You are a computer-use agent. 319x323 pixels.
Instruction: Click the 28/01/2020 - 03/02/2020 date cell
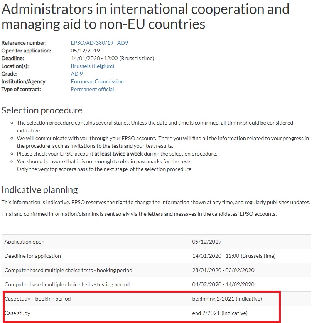[223, 270]
